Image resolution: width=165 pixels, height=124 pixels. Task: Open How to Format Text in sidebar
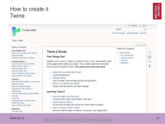(x=19, y=71)
